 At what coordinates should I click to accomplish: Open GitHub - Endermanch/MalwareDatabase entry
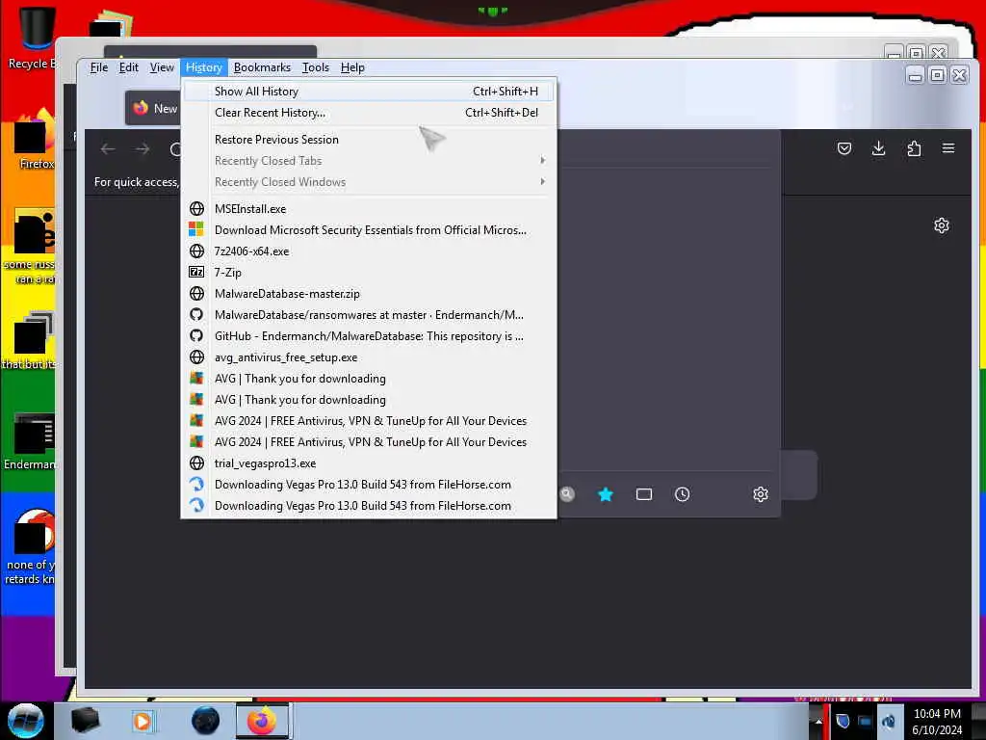click(x=369, y=336)
